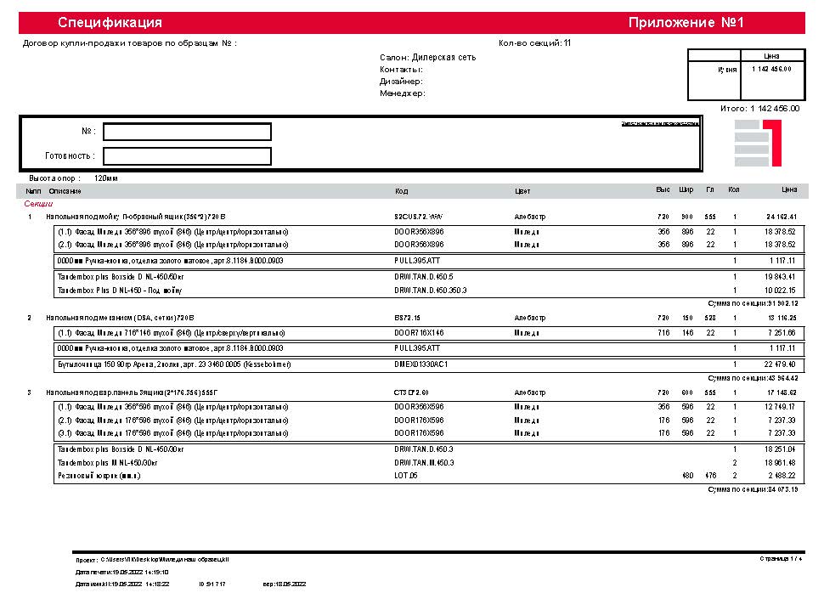Image resolution: width=824 pixels, height=604 pixels.
Task: Click the empty № input box
Action: 187,132
